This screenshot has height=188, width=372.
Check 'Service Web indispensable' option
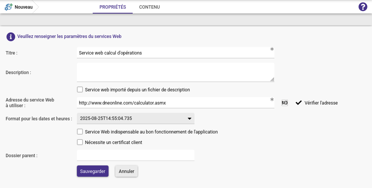pos(80,132)
